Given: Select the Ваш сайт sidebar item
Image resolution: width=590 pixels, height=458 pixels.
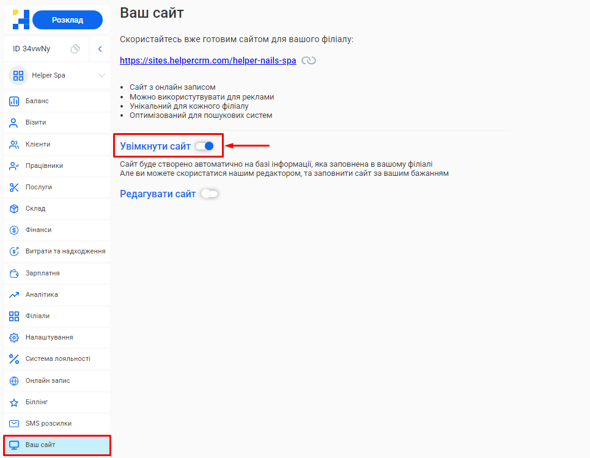Looking at the screenshot, I should [40, 445].
